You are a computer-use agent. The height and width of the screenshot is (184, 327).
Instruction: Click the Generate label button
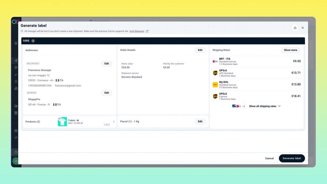(292, 158)
